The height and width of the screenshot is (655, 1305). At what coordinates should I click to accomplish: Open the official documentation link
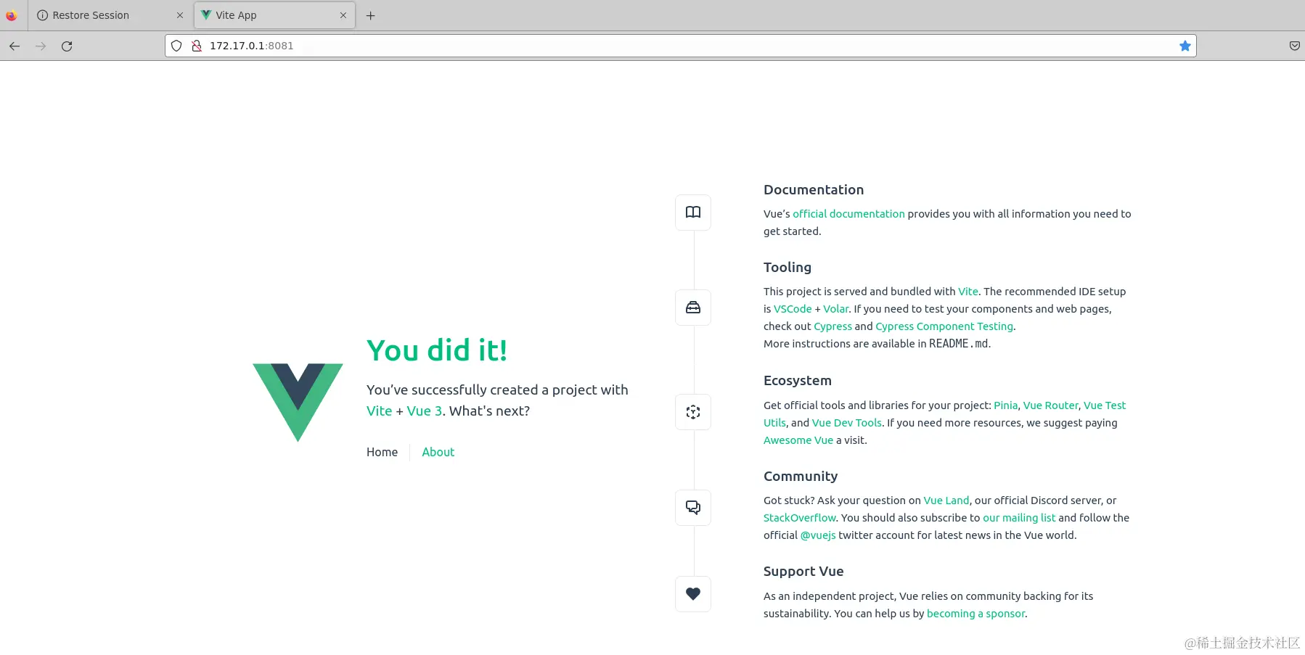[848, 214]
